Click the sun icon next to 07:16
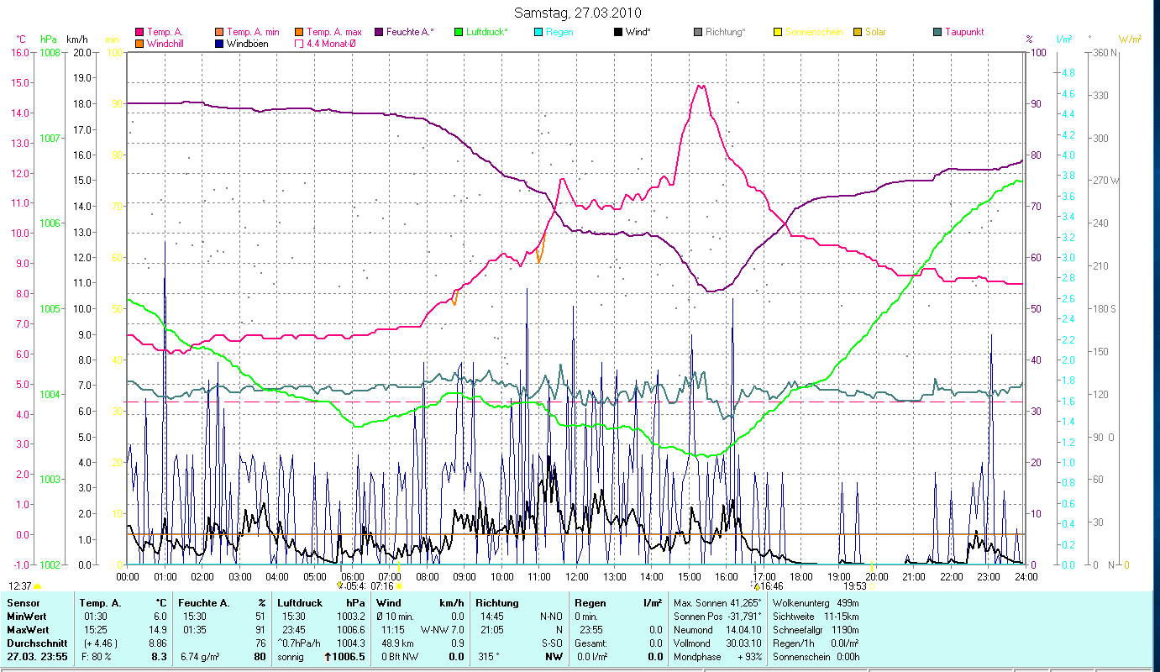 click(399, 586)
